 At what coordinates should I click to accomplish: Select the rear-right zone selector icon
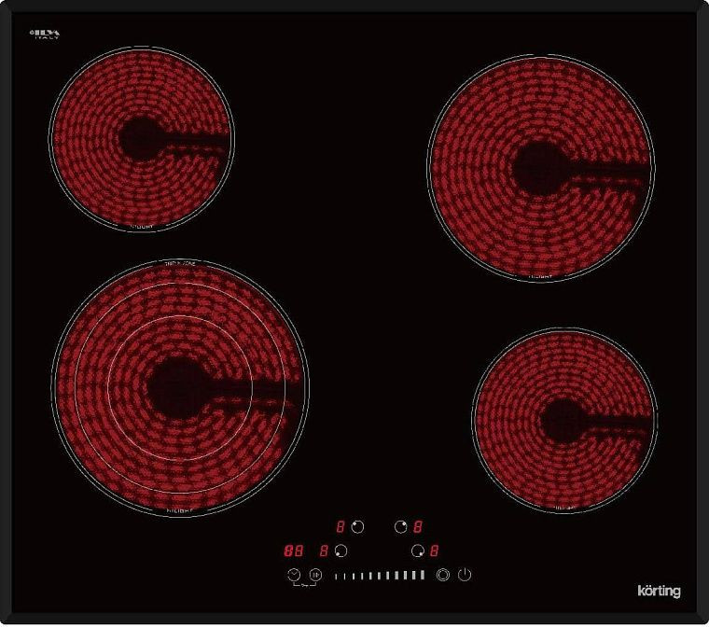pos(401,526)
